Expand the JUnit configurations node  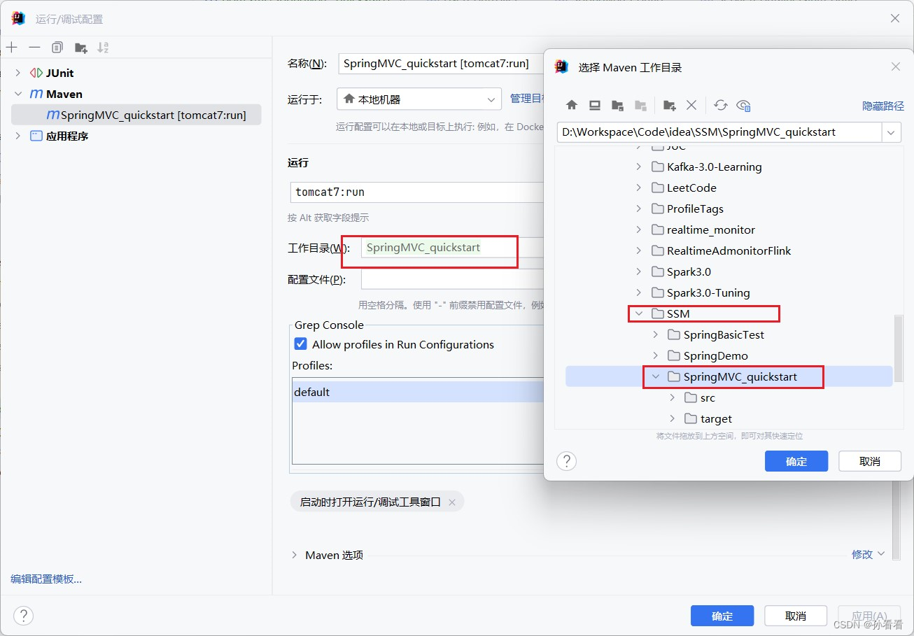click(x=18, y=73)
